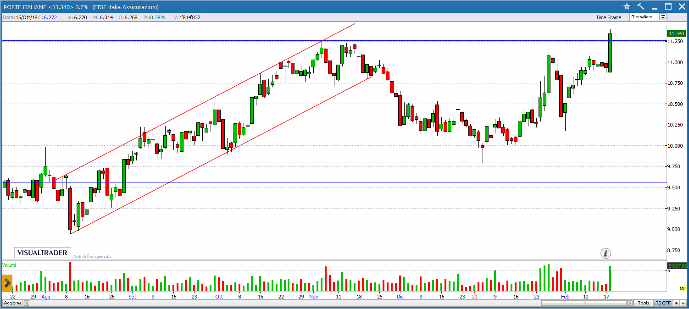Zoom out with the minus button

tap(682, 303)
